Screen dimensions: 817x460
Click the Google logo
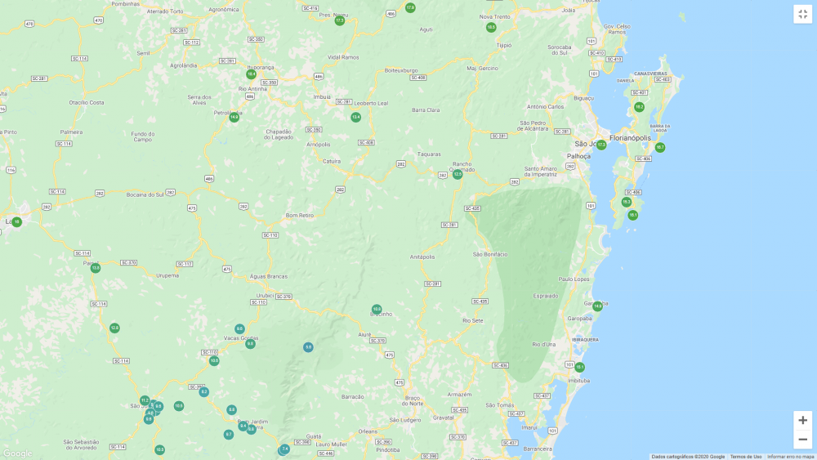(17, 453)
